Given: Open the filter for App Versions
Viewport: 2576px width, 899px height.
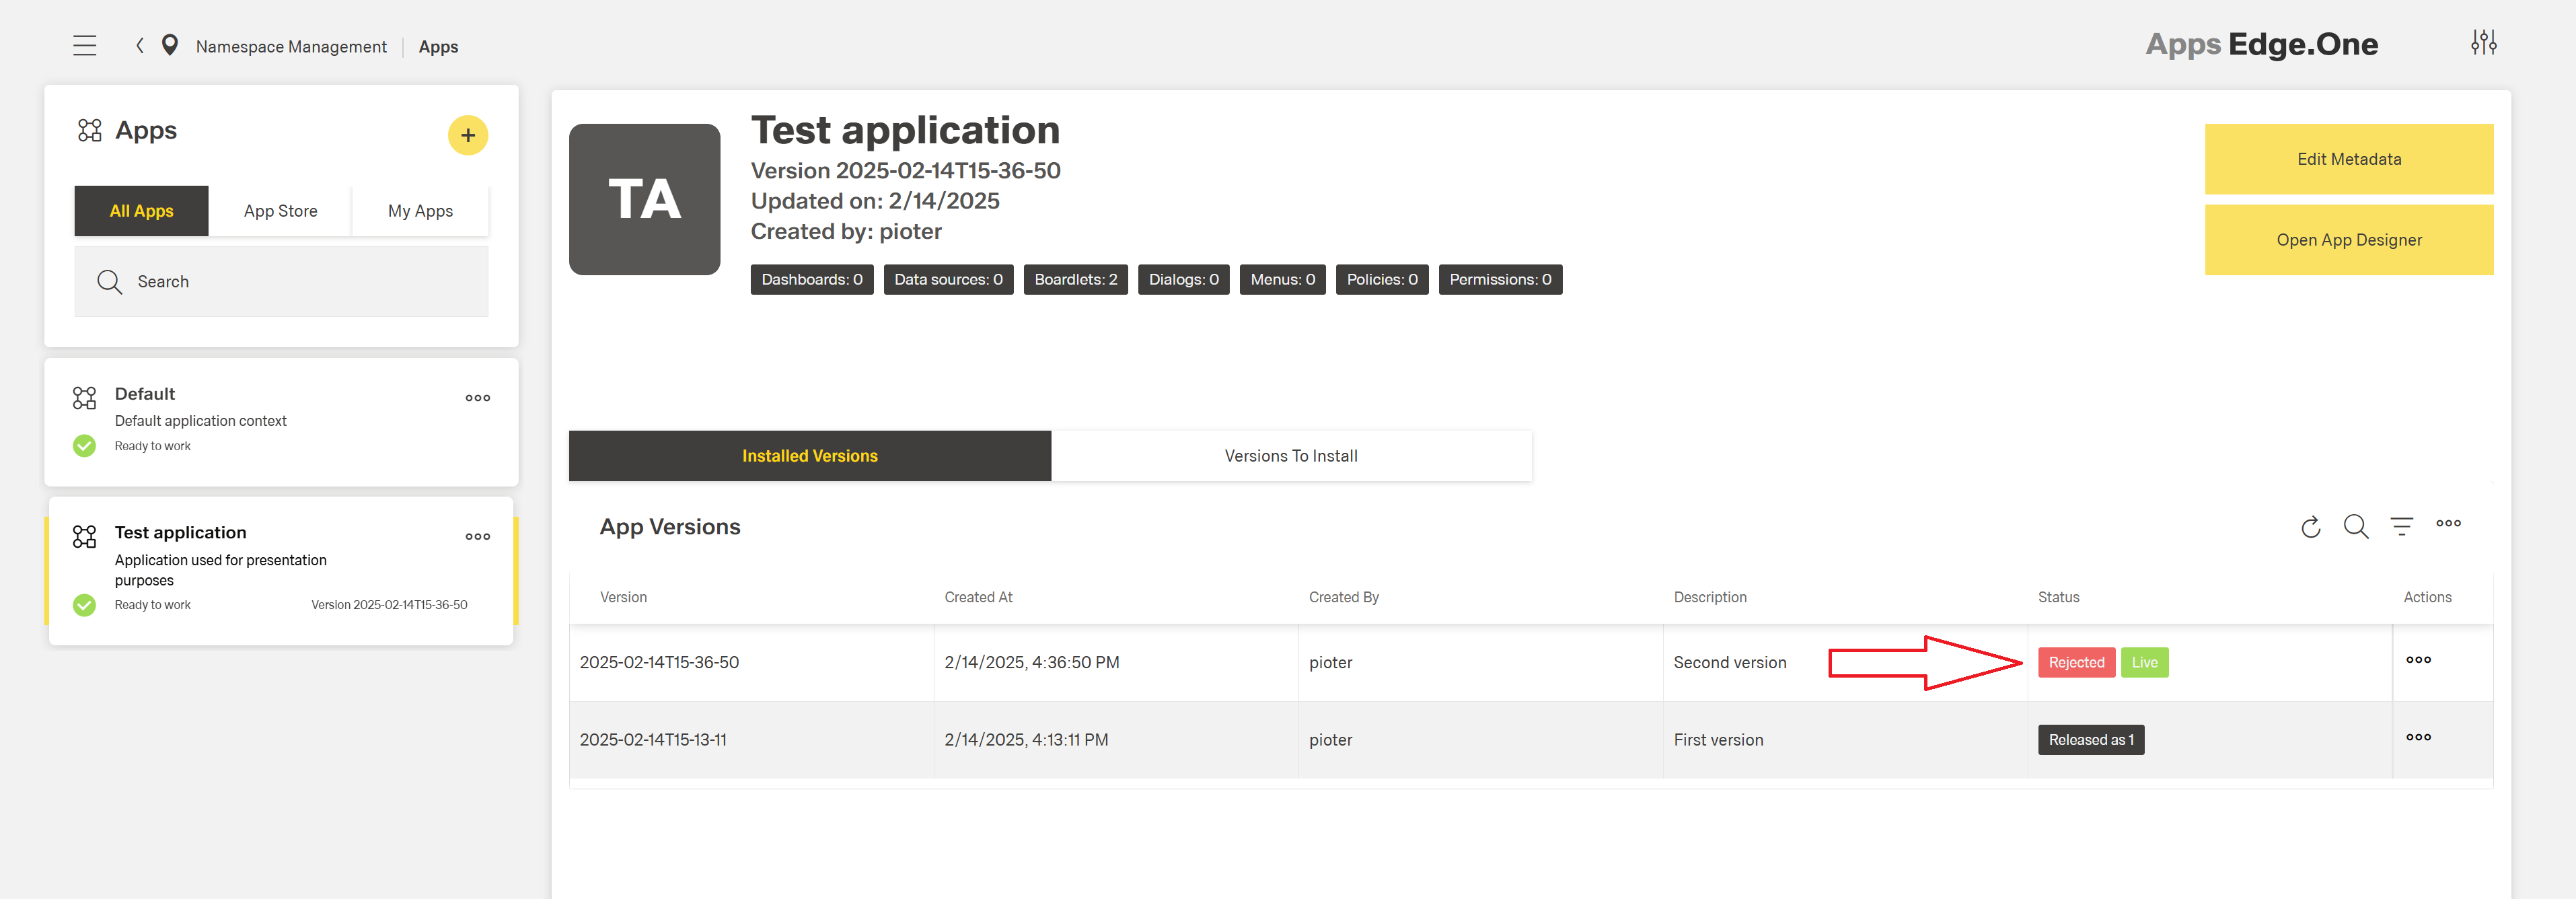Looking at the screenshot, I should pos(2402,526).
